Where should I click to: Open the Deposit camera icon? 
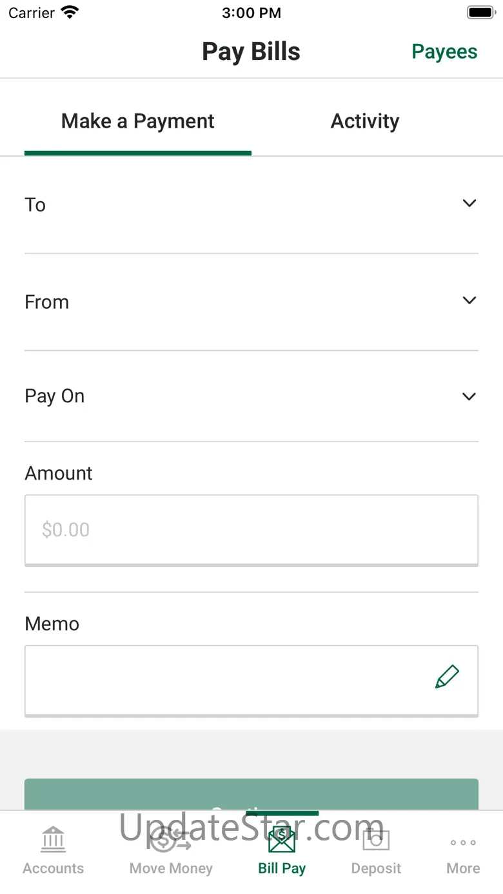pos(376,839)
